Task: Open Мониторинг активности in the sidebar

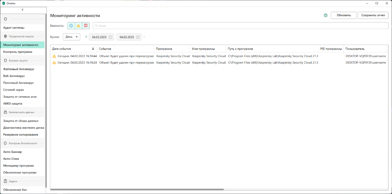Action: tap(22, 45)
